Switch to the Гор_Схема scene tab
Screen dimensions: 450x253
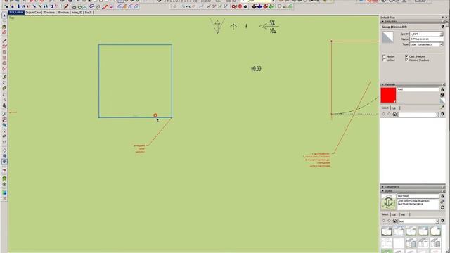(x=16, y=13)
